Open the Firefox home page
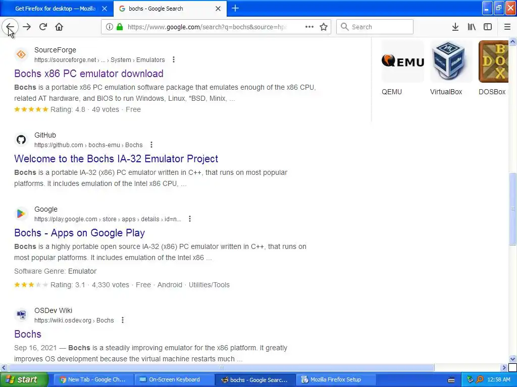This screenshot has height=387, width=517. pyautogui.click(x=59, y=27)
